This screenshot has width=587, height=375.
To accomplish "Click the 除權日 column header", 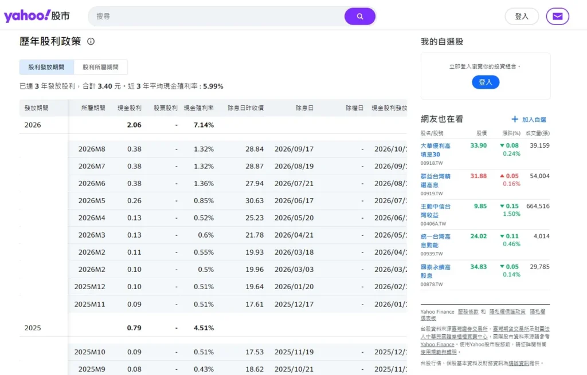I will 354,108.
